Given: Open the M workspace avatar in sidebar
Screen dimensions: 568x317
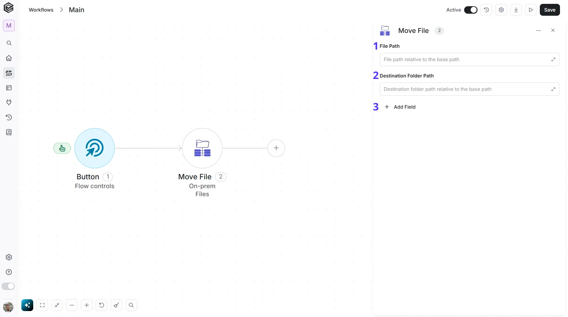Looking at the screenshot, I should pyautogui.click(x=9, y=26).
